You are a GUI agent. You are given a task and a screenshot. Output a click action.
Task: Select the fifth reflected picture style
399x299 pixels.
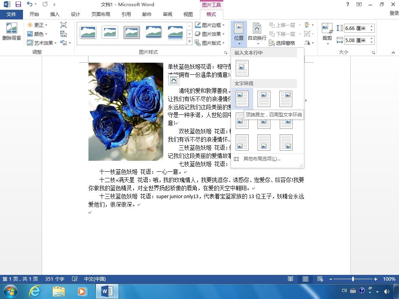pyautogui.click(x=175, y=33)
